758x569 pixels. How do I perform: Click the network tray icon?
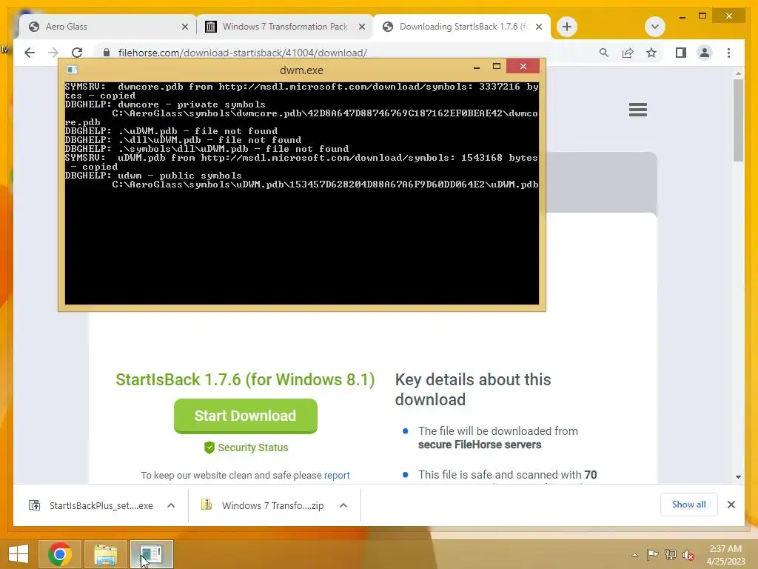pos(671,555)
